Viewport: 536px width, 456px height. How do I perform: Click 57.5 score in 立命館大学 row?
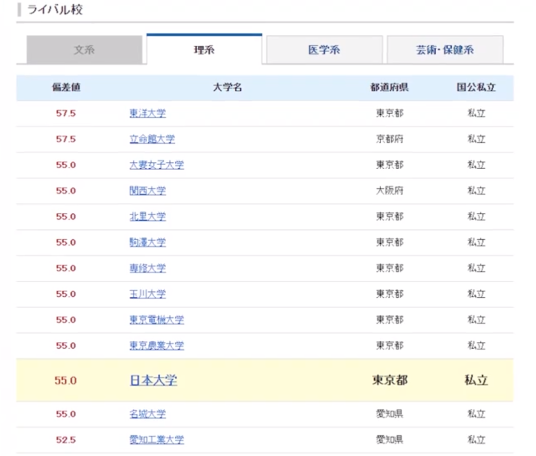click(66, 139)
